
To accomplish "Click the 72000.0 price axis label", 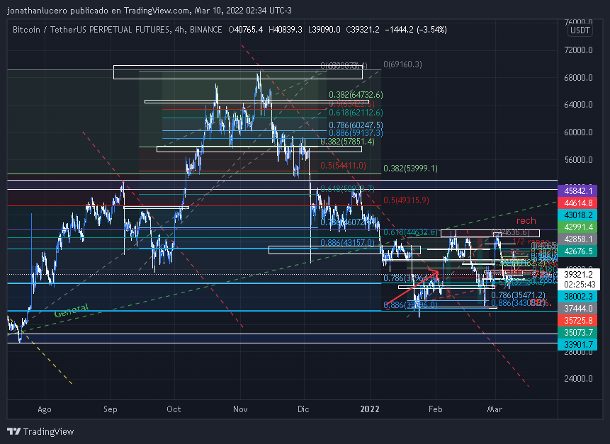I will coord(578,50).
